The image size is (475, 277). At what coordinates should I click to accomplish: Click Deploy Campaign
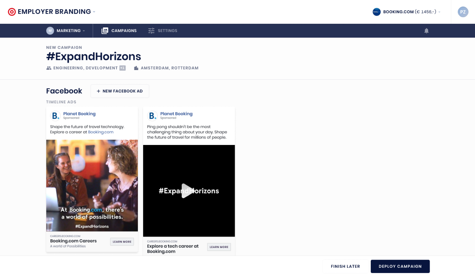[x=400, y=266]
